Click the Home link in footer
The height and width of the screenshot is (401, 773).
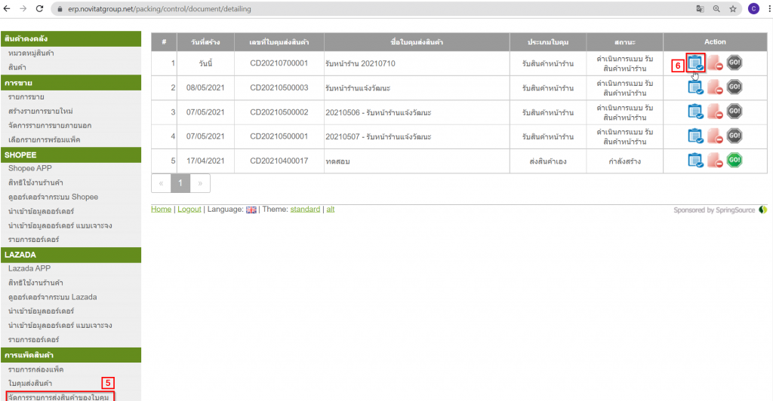point(161,210)
